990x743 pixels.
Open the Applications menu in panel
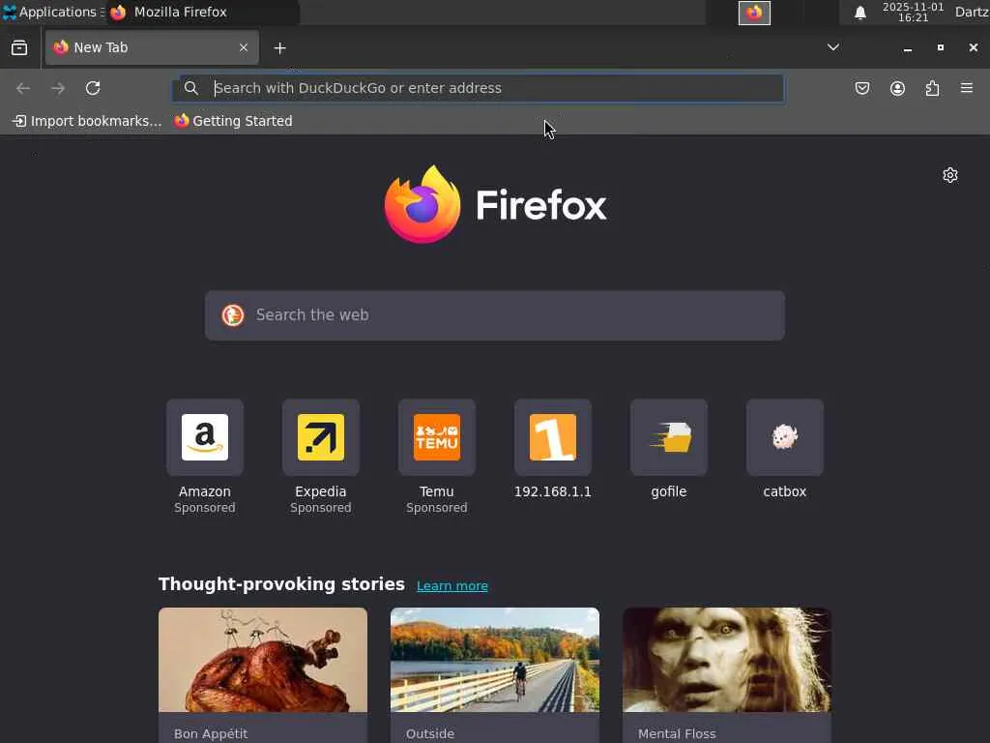point(51,12)
